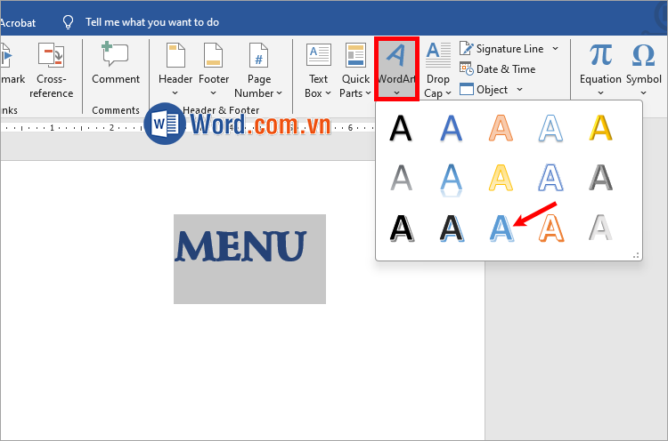Choose the white fill blue outline WordArt style in first row
This screenshot has height=441, width=668.
click(x=550, y=127)
